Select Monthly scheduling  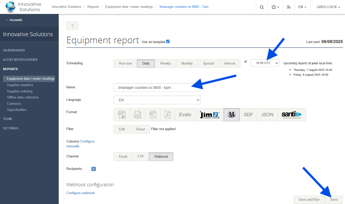[x=187, y=64]
